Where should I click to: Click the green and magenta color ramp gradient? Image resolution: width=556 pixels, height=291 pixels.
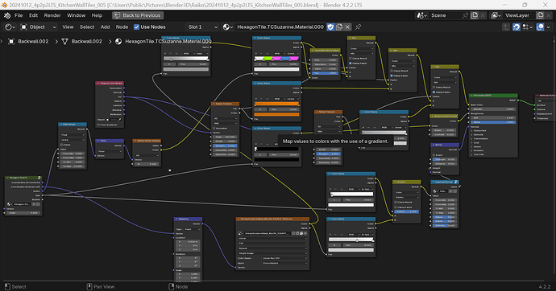click(x=276, y=59)
